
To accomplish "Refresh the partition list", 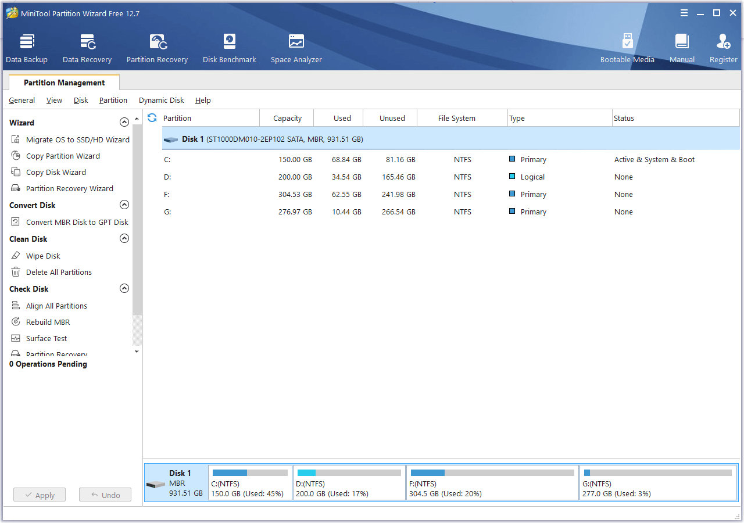I will click(x=152, y=118).
